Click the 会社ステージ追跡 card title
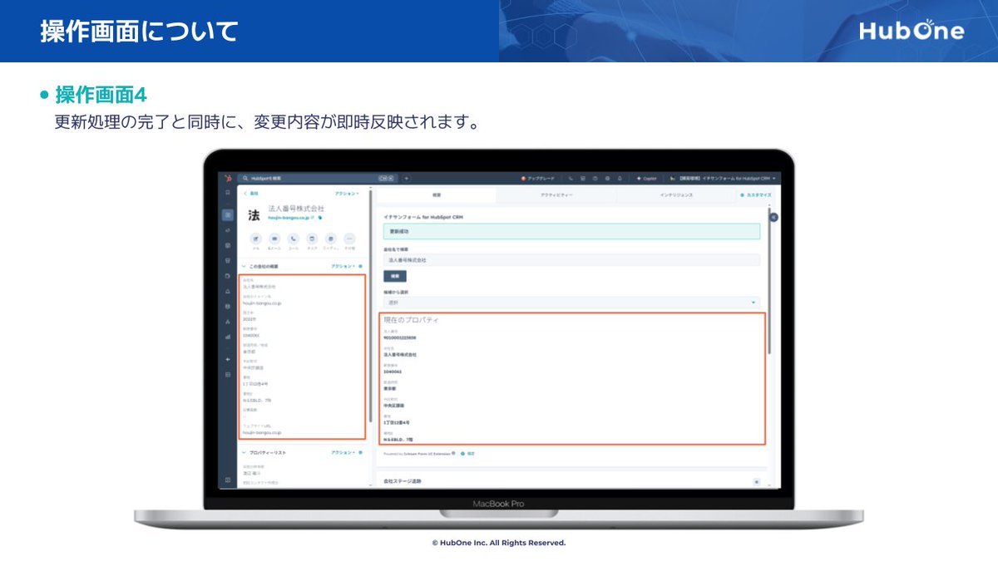 click(x=403, y=481)
